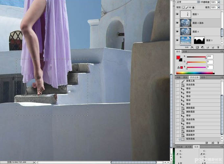This screenshot has height=164, width=224.
Task: Click camera icon to create history snapshot
Action: point(213,143)
